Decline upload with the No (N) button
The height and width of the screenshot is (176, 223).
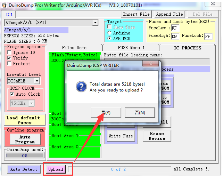(140, 113)
